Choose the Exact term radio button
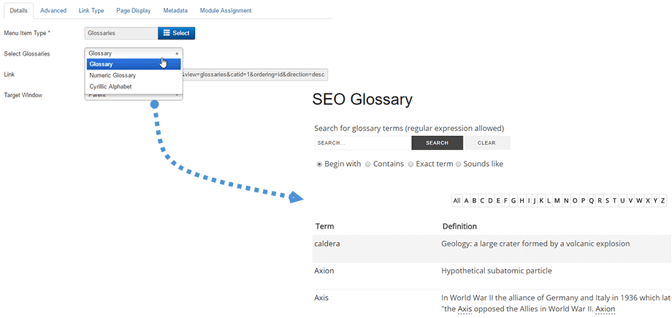Viewport: 672px width, 318px height. [x=411, y=164]
